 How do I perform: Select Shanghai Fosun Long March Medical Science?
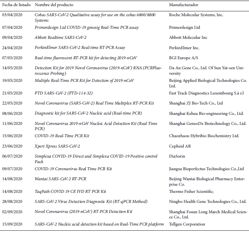[208, 215]
